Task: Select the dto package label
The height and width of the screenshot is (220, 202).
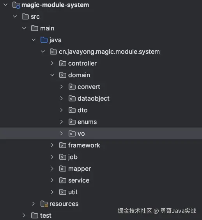Action: [83, 110]
